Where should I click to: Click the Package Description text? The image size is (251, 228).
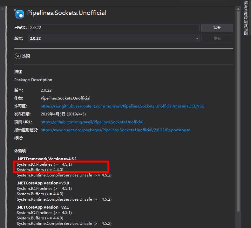[x=33, y=80]
